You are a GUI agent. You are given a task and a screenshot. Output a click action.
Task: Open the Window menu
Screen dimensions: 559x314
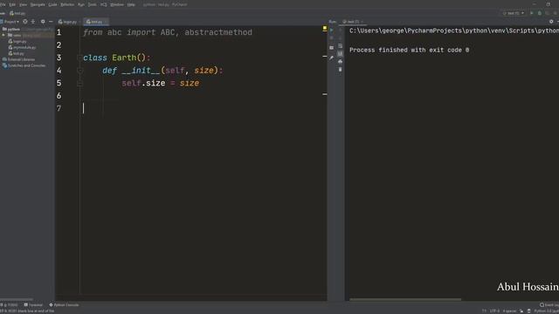click(117, 4)
